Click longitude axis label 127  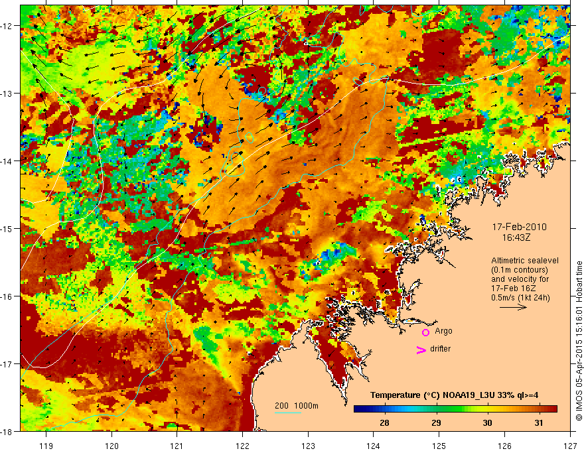click(570, 446)
